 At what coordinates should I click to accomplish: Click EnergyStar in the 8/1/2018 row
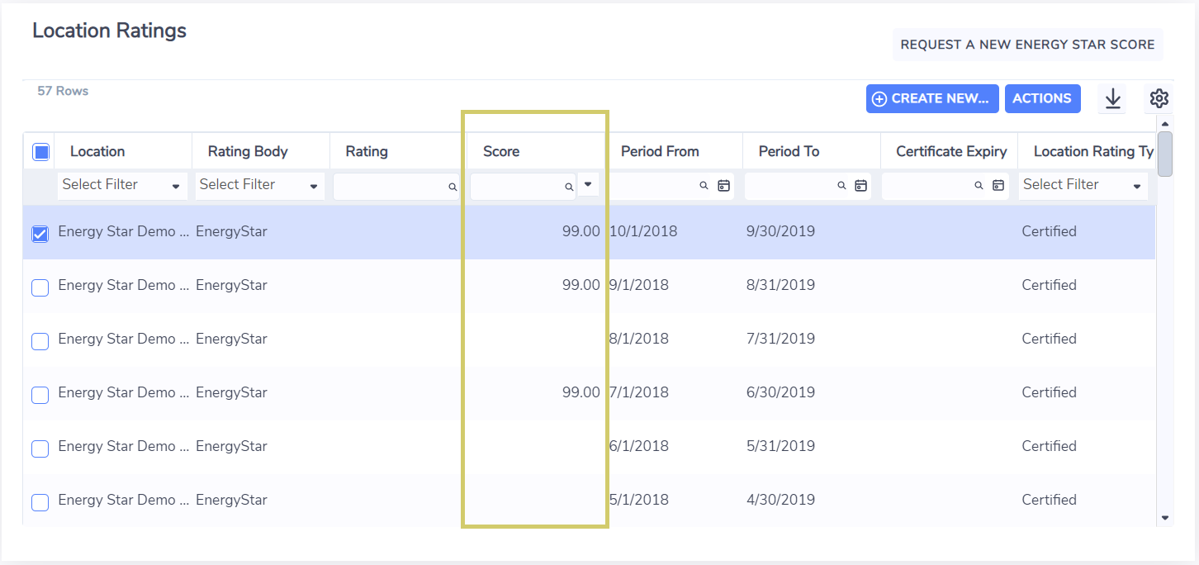pos(231,339)
